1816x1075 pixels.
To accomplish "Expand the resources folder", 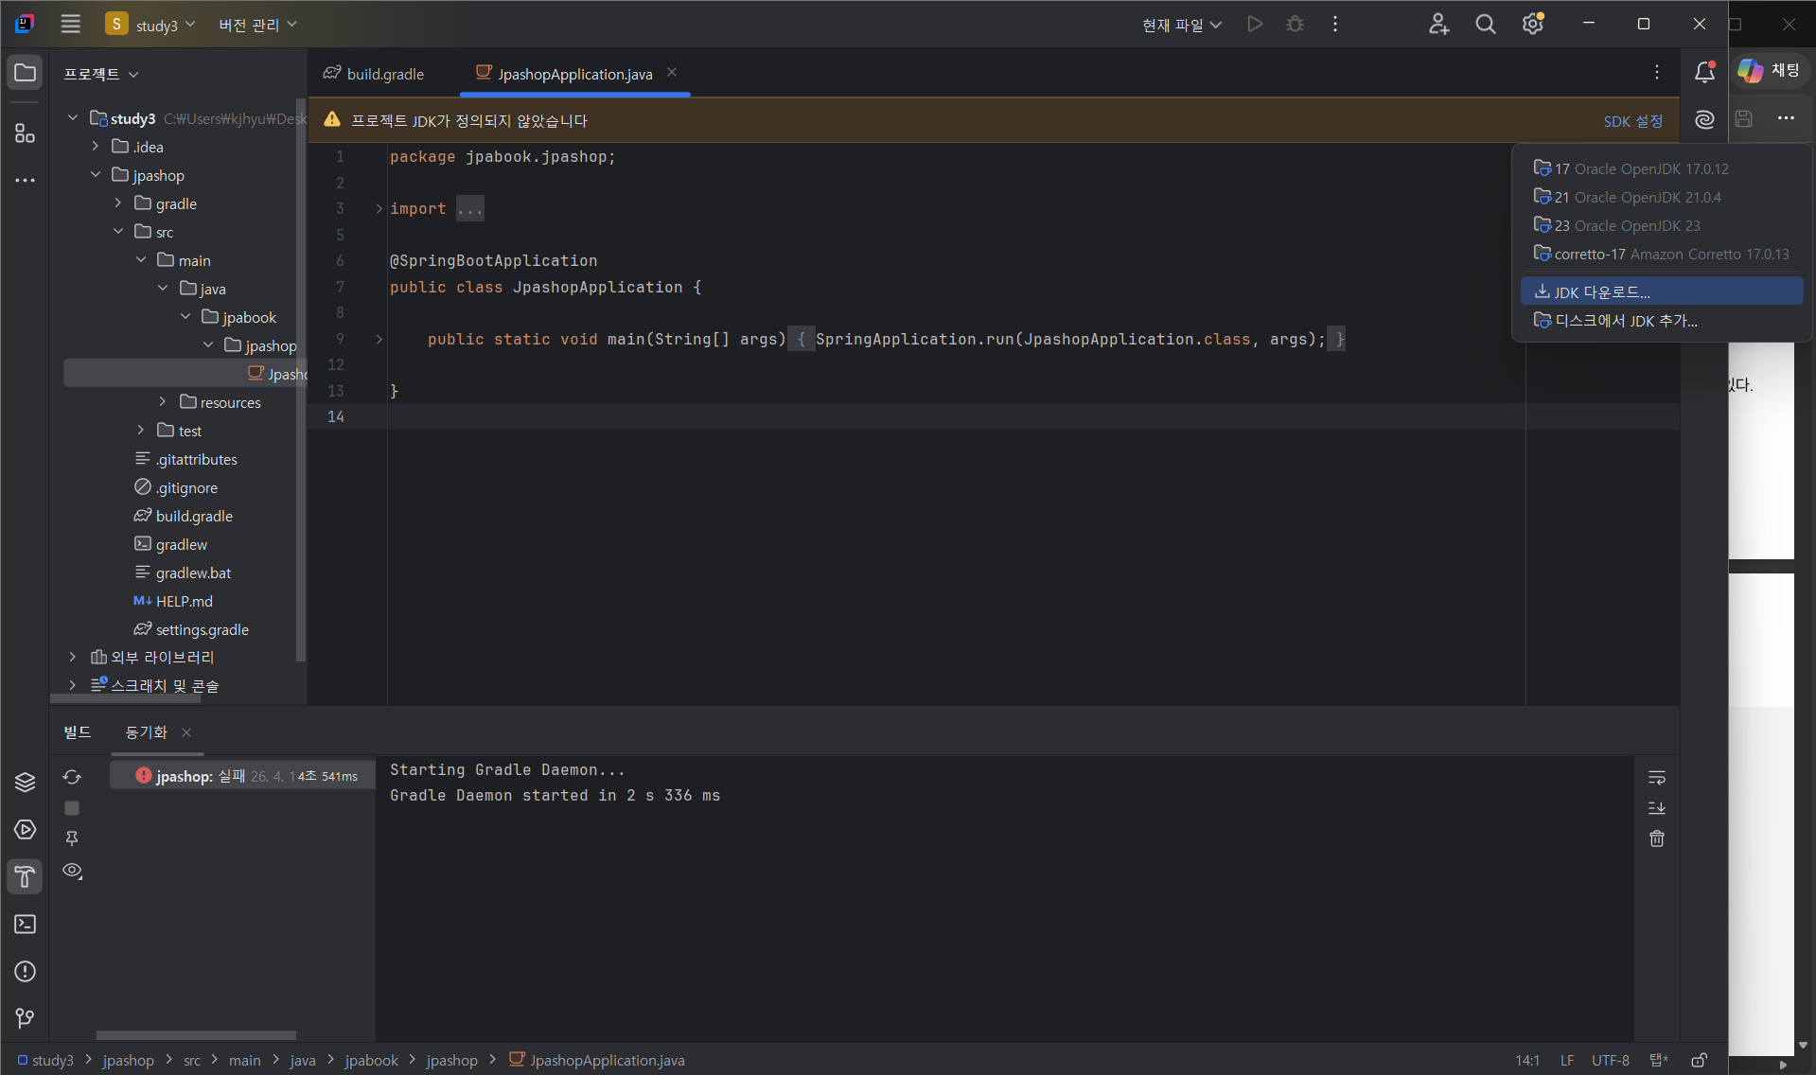I will pyautogui.click(x=163, y=402).
